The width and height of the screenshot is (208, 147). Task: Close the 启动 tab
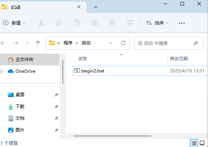click(79, 7)
